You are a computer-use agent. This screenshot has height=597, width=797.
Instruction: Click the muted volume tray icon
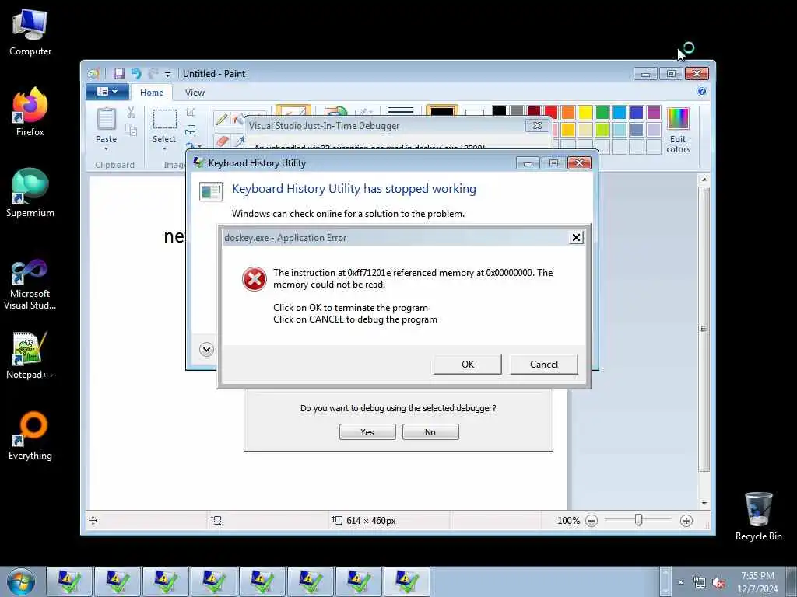[718, 583]
